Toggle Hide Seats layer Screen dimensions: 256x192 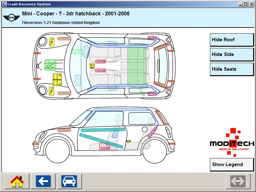point(231,69)
